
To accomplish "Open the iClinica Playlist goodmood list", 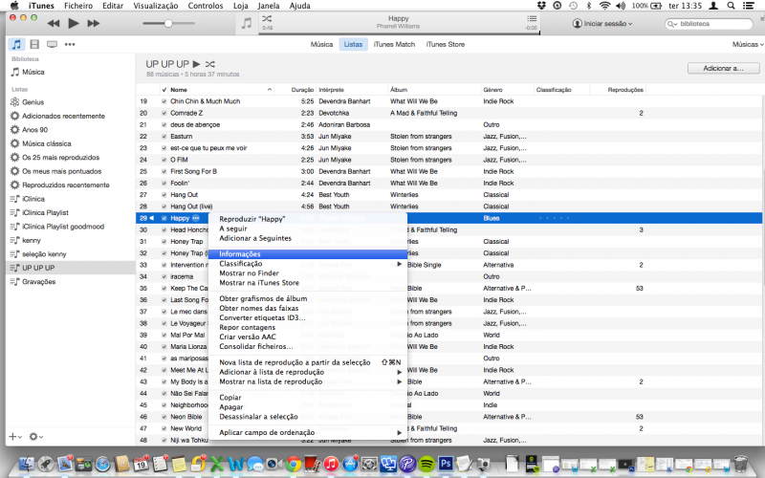I will point(63,227).
